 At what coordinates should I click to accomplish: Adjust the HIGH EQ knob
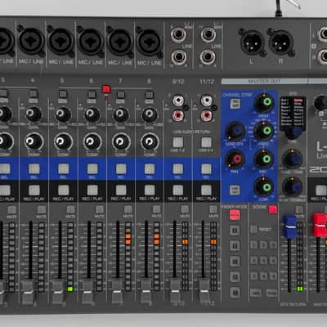264,103
